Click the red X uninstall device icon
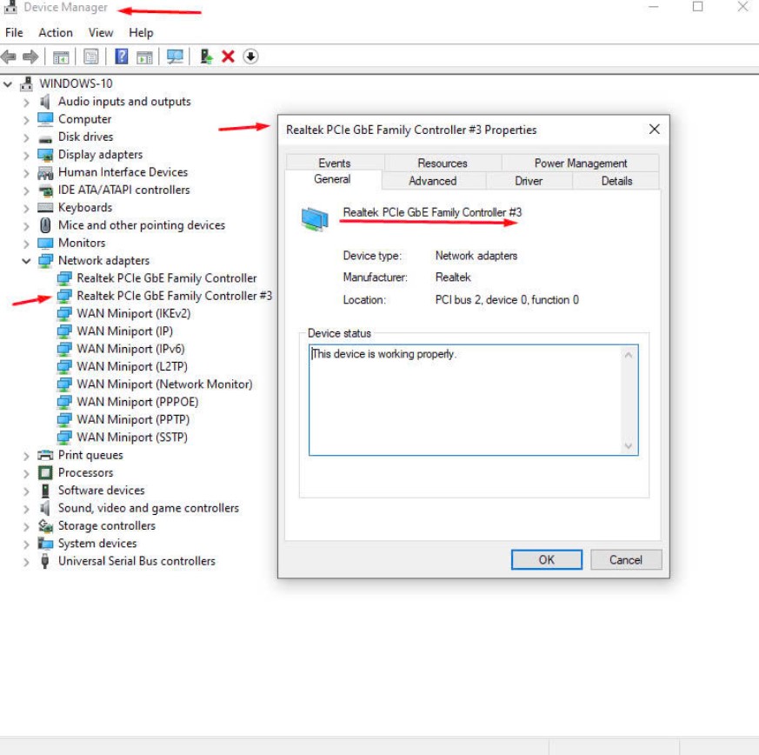 tap(228, 57)
